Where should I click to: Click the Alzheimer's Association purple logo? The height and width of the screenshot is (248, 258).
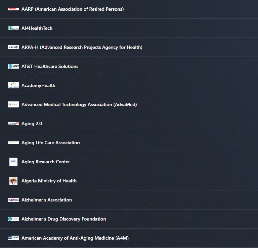[13, 200]
